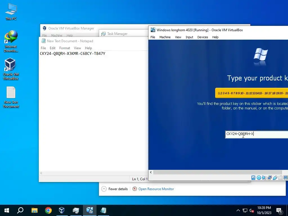Select the Internet Download Manager desktop icon
The width and height of the screenshot is (288, 216).
click(11, 42)
